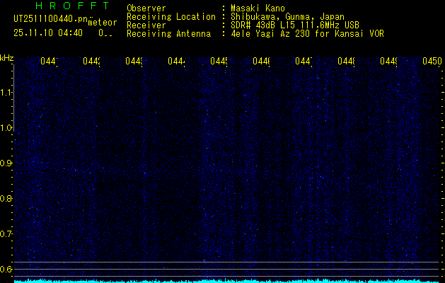Click the 0445 time marker
The height and width of the screenshot is (283, 445).
219,61
